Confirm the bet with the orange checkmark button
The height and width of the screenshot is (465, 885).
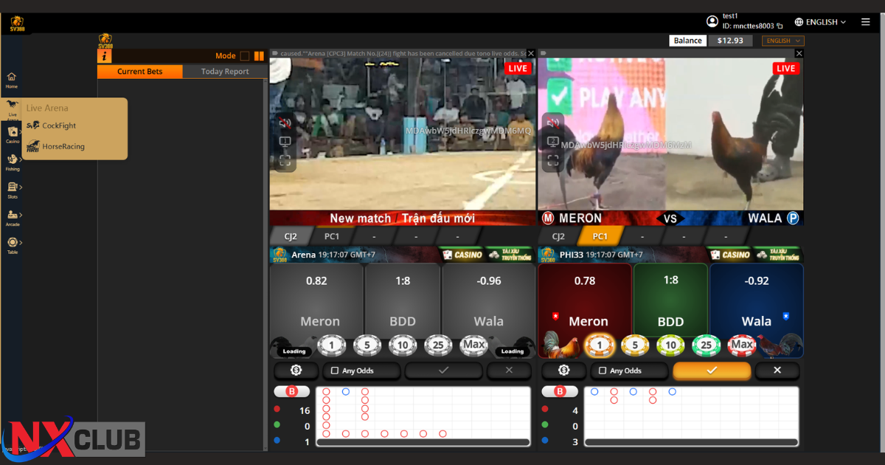tap(712, 371)
